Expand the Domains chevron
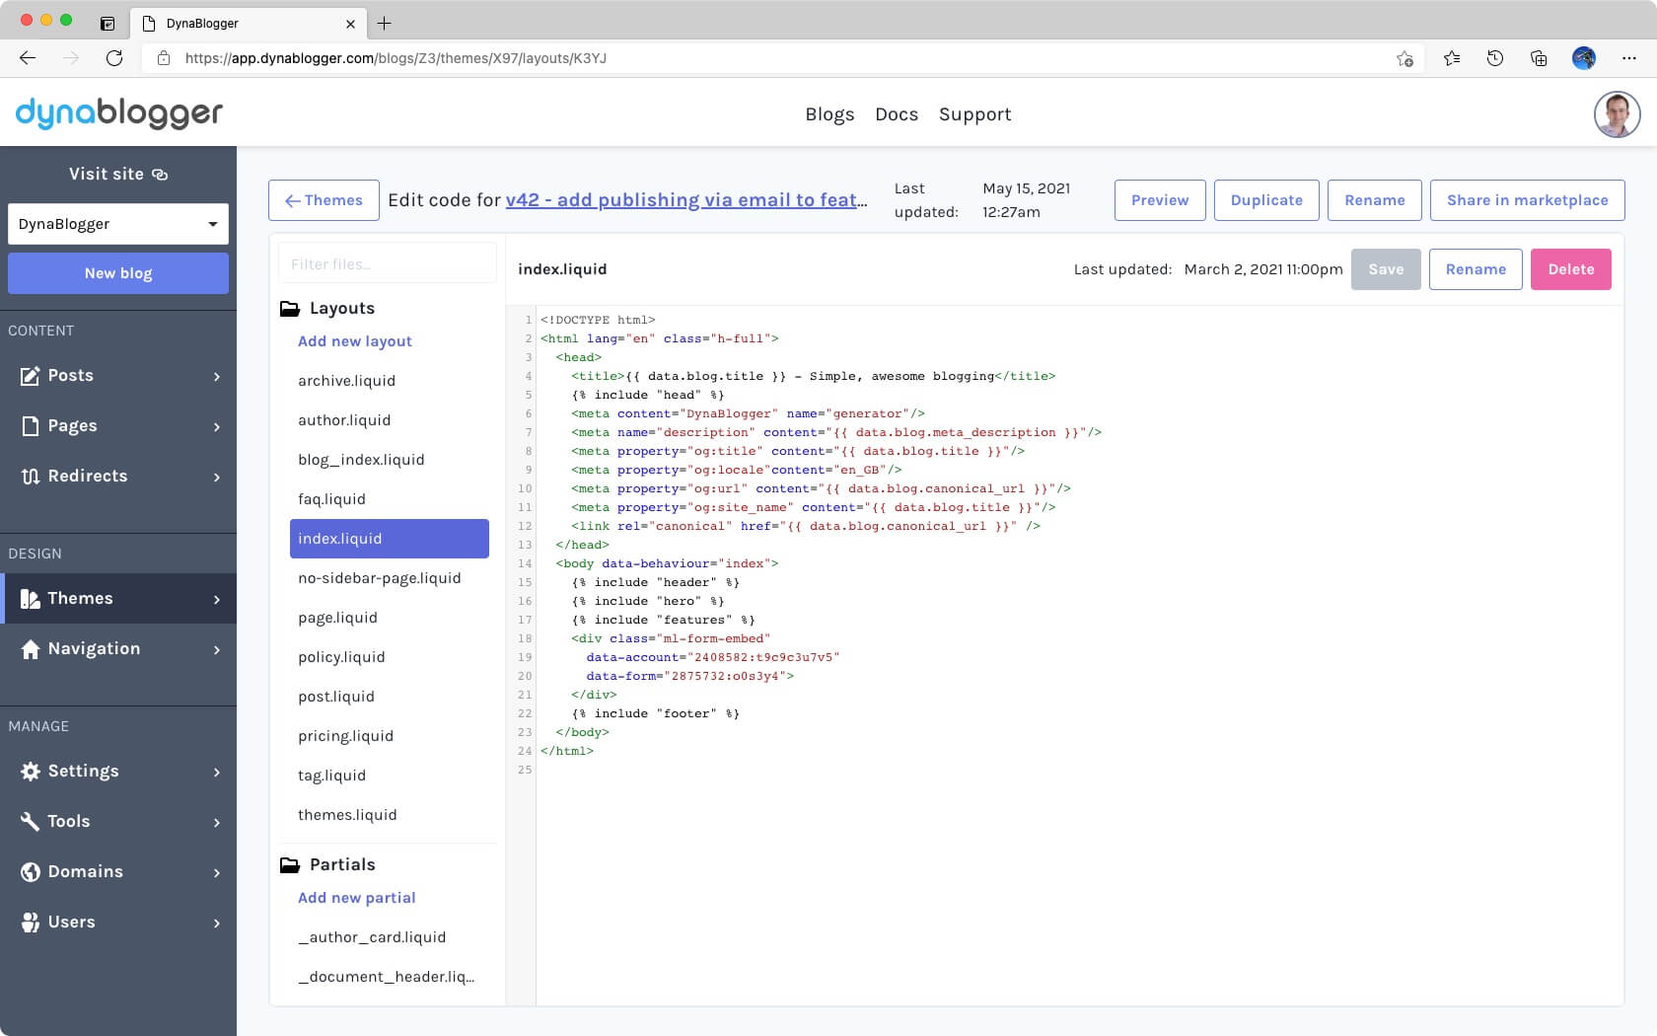This screenshot has width=1657, height=1036. (217, 873)
